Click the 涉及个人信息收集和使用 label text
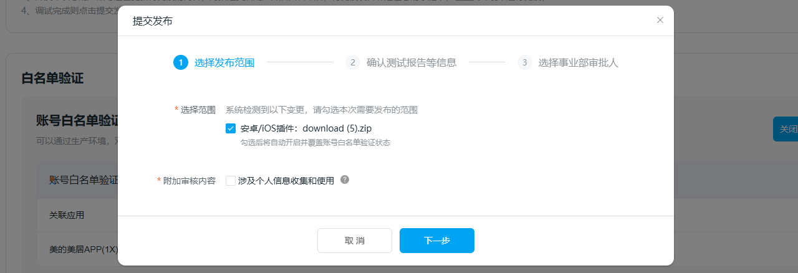 point(286,181)
